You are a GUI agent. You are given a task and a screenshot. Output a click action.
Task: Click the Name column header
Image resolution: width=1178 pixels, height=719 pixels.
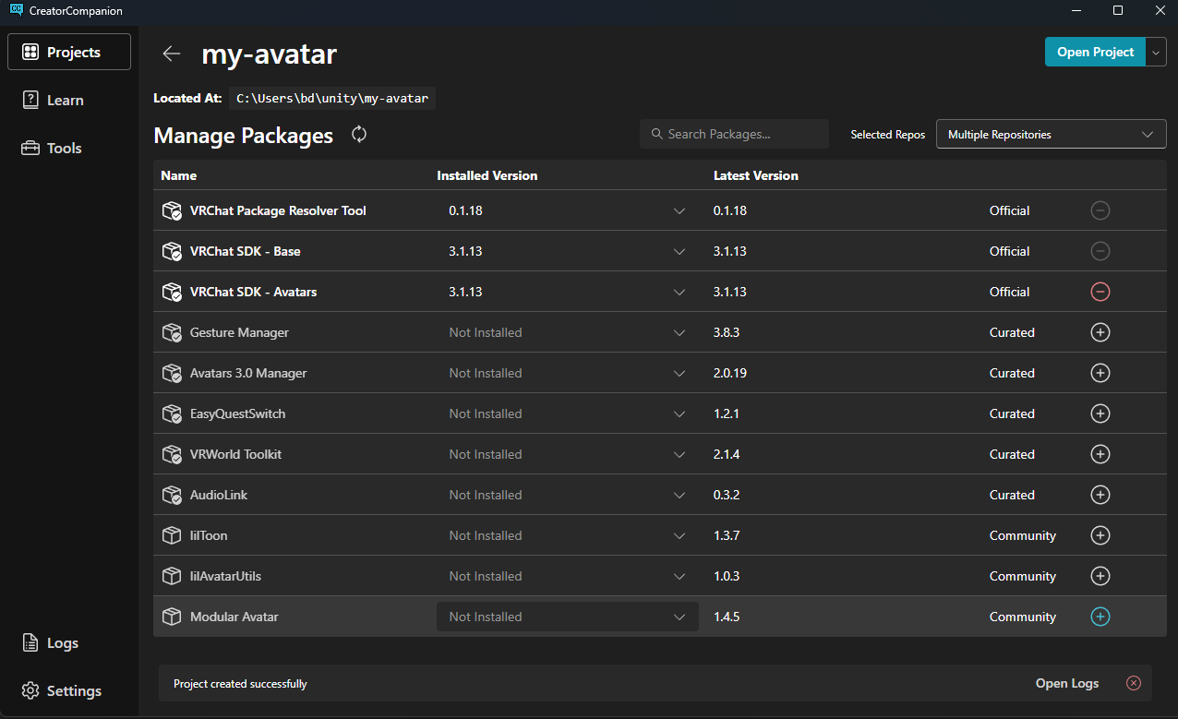[178, 175]
